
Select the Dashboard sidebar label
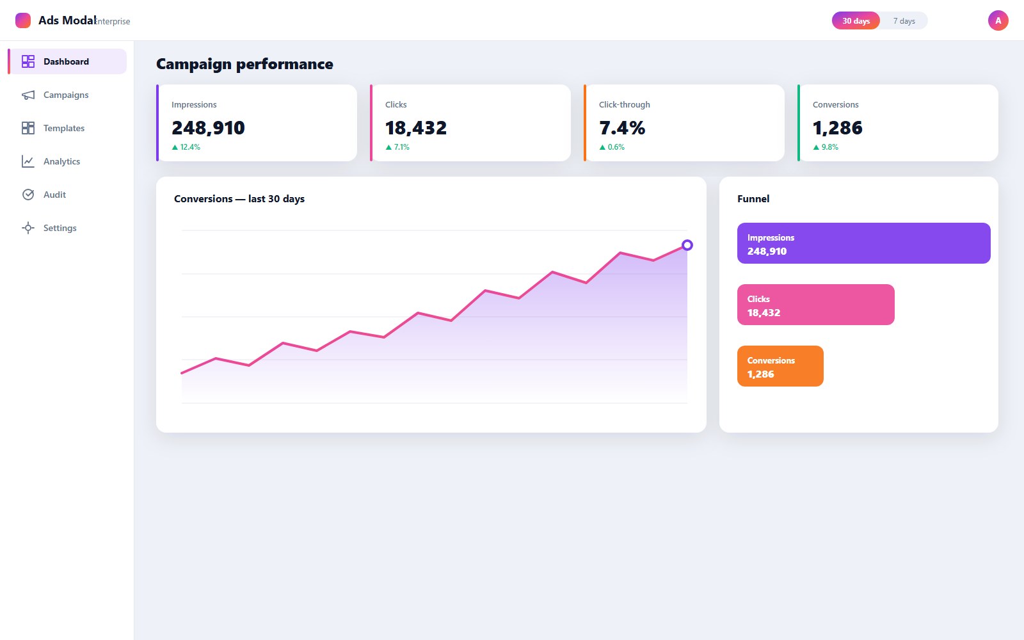66,61
